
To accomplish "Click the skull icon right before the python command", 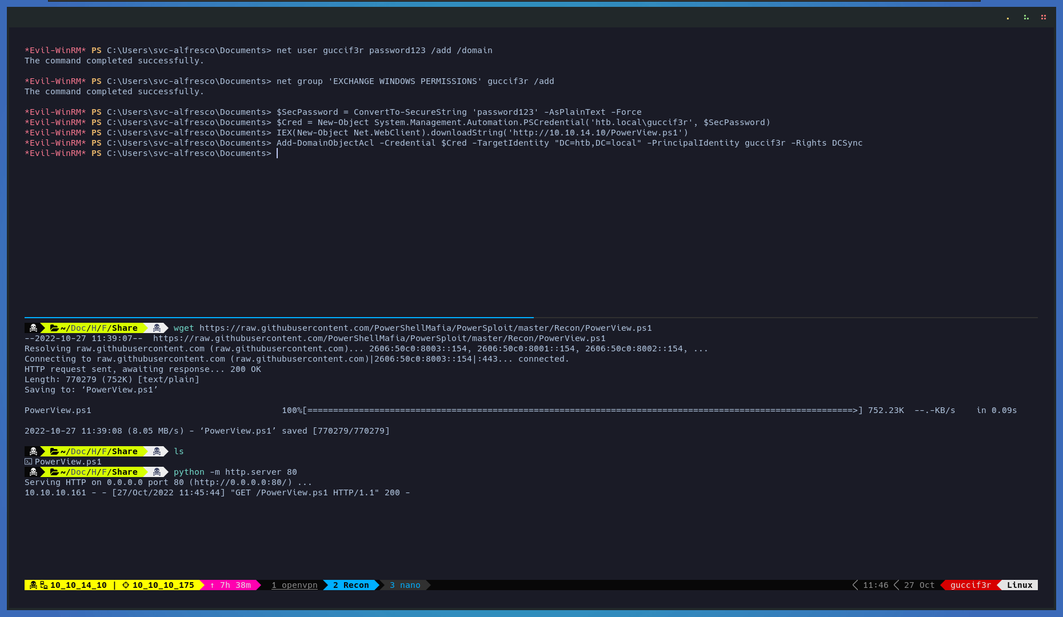I will click(157, 472).
